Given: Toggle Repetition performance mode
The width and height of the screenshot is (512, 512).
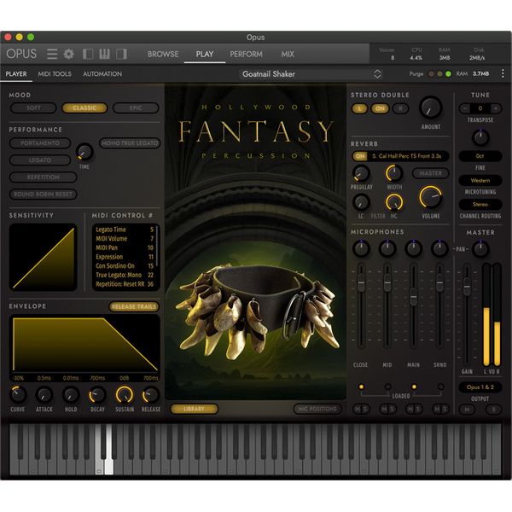Looking at the screenshot, I should (x=44, y=177).
